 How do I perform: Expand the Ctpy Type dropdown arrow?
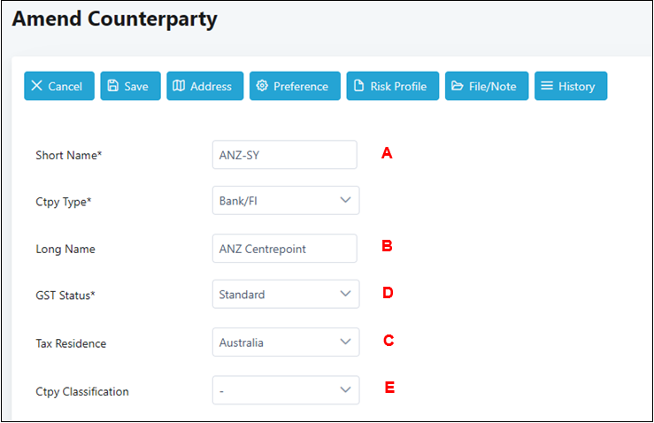[346, 201]
